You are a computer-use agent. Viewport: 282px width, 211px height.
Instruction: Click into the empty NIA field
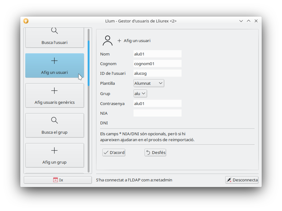(157, 113)
